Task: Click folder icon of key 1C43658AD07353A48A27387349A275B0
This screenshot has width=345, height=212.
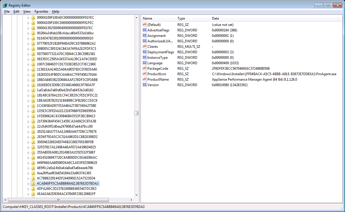Action: tap(33, 105)
